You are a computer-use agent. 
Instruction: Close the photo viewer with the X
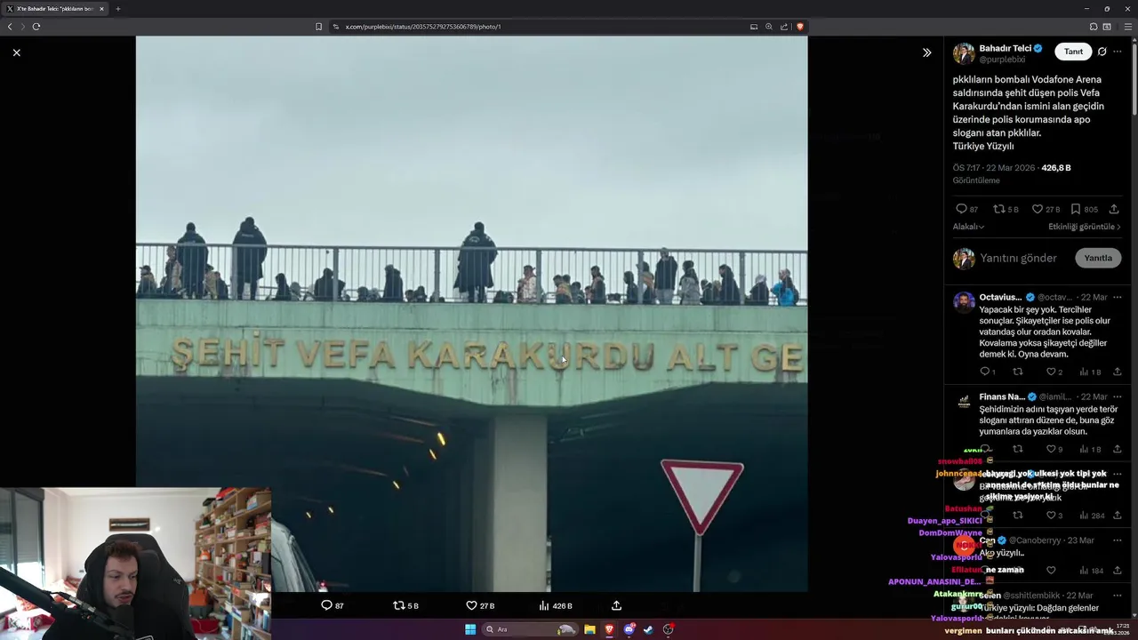16,52
